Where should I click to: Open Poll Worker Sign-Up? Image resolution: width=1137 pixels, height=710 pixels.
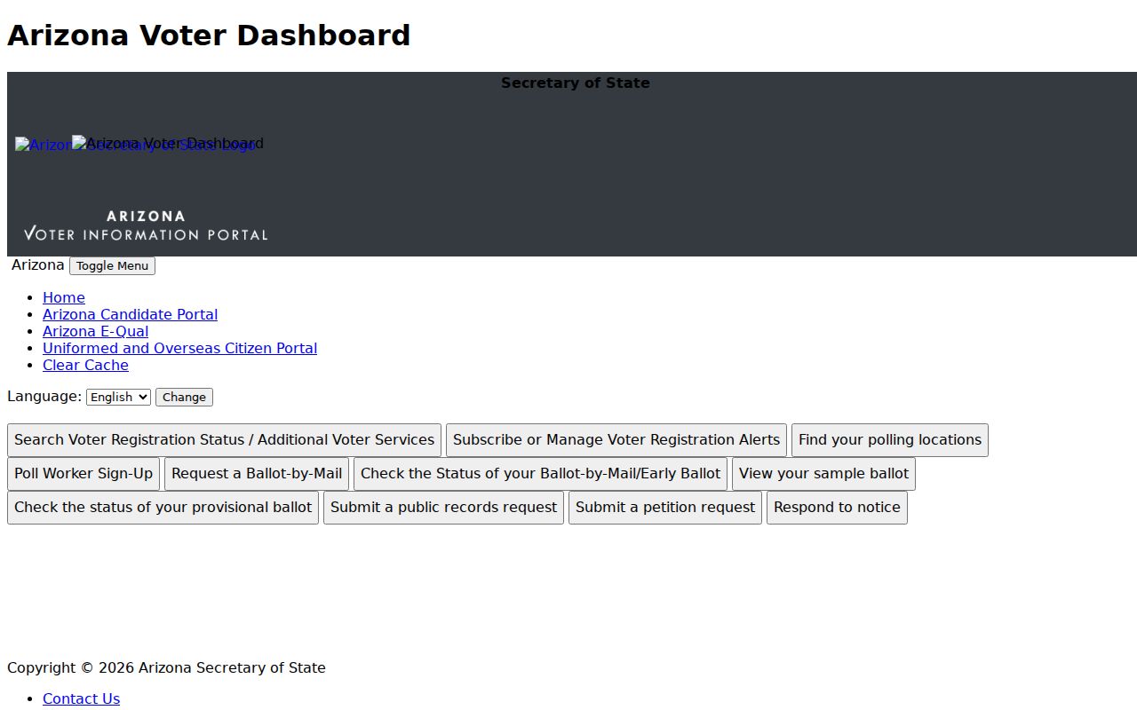83,474
